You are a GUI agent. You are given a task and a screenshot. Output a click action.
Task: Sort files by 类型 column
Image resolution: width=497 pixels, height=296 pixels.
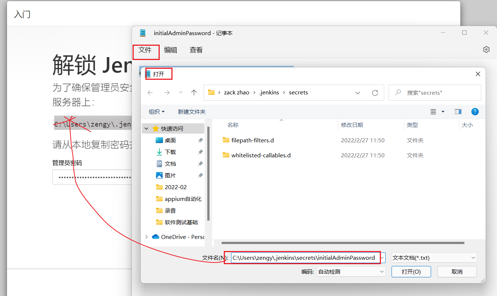pos(412,125)
